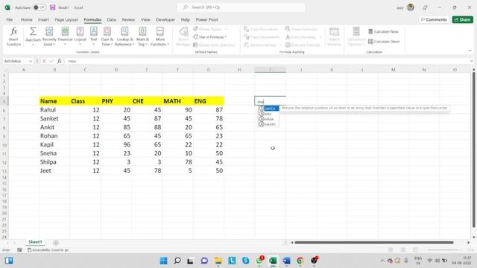Cancel formula entry with X icon
The width and height of the screenshot is (477, 268).
45,61
